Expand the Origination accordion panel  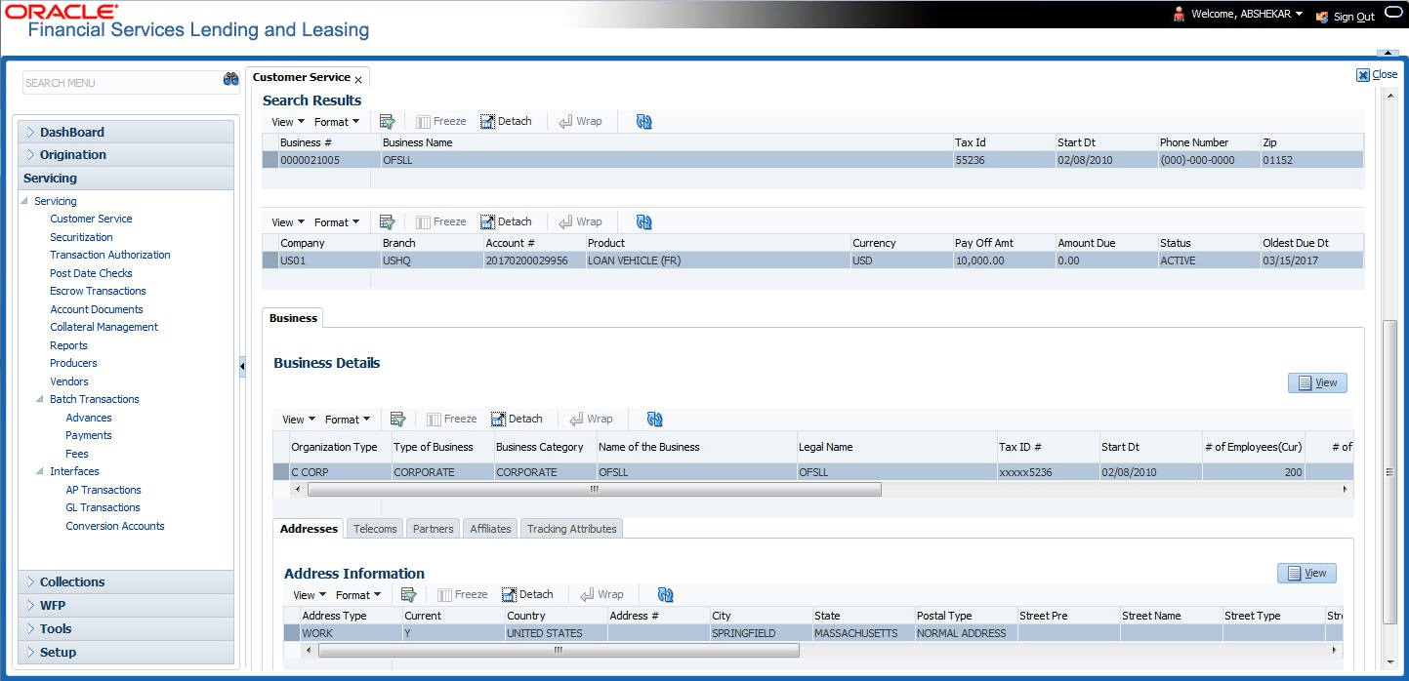click(126, 154)
